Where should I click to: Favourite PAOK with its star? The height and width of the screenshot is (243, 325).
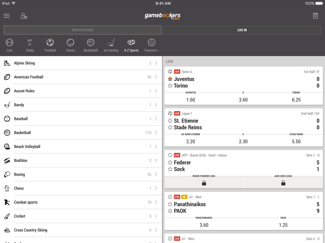pos(170,211)
